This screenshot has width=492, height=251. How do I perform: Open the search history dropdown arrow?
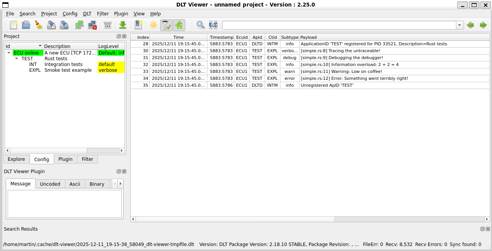[460, 25]
